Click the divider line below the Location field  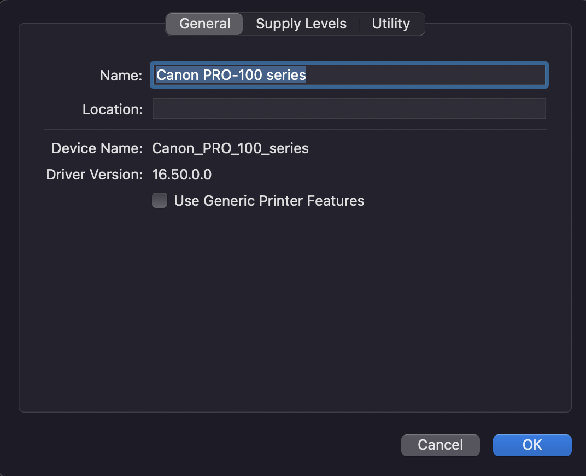pos(295,129)
